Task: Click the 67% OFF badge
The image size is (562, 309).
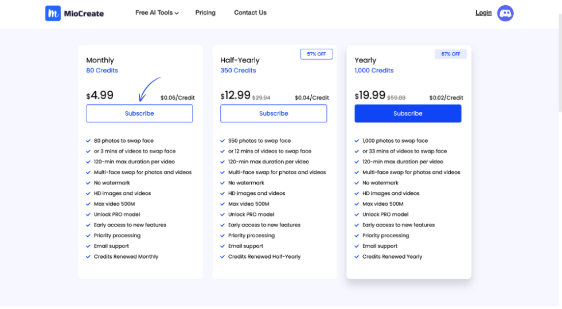Action: click(x=450, y=54)
